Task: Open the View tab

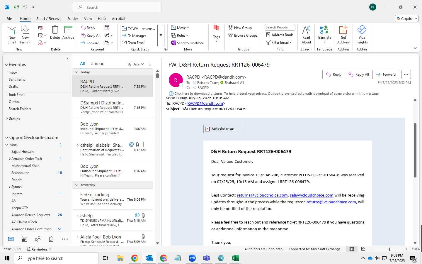Action: 88,18
